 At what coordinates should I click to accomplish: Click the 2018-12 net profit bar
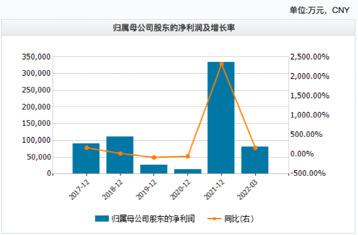(120, 155)
